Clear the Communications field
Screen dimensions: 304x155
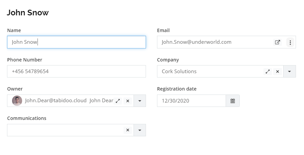128,130
